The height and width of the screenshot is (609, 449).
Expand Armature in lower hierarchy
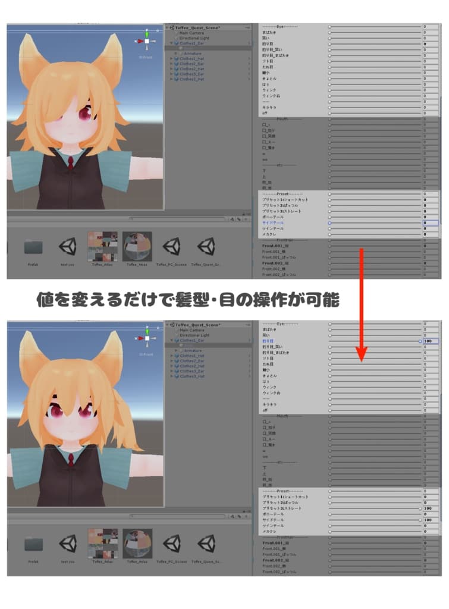coord(176,350)
